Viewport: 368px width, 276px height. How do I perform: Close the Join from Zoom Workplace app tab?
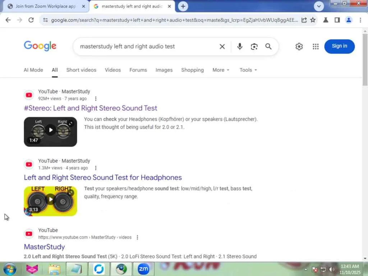[83, 6]
